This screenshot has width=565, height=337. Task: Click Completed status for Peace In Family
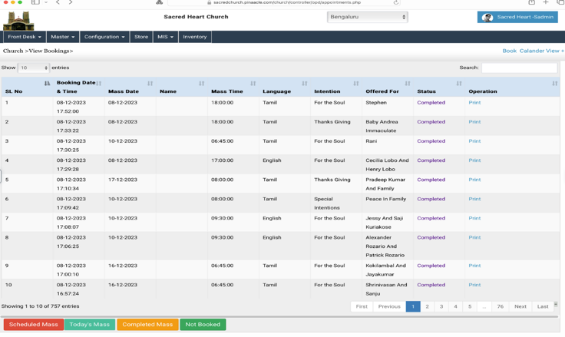pyautogui.click(x=431, y=199)
